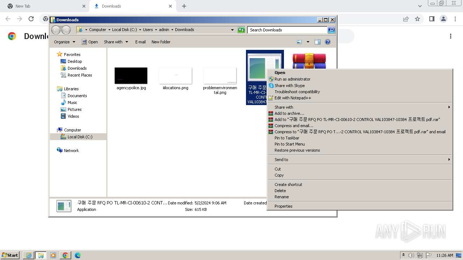
Task: Reload the Chrome page
Action: point(31,19)
